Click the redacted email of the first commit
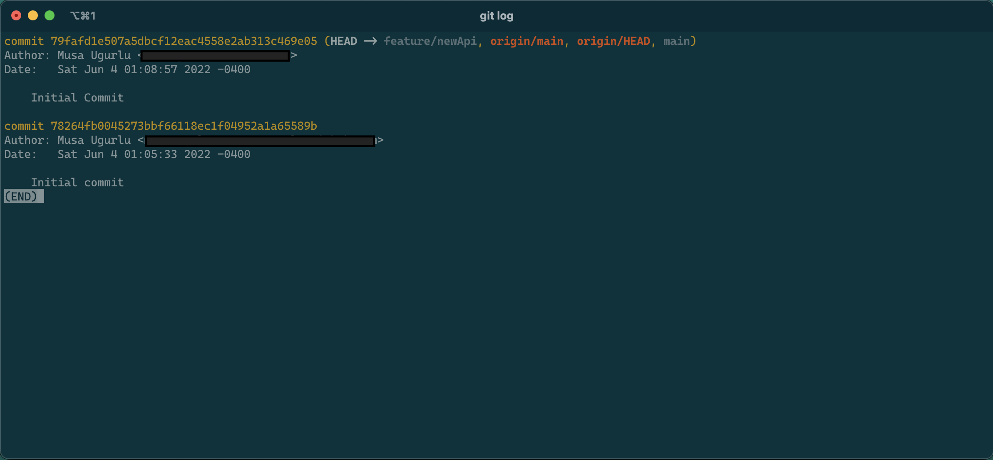 click(215, 55)
